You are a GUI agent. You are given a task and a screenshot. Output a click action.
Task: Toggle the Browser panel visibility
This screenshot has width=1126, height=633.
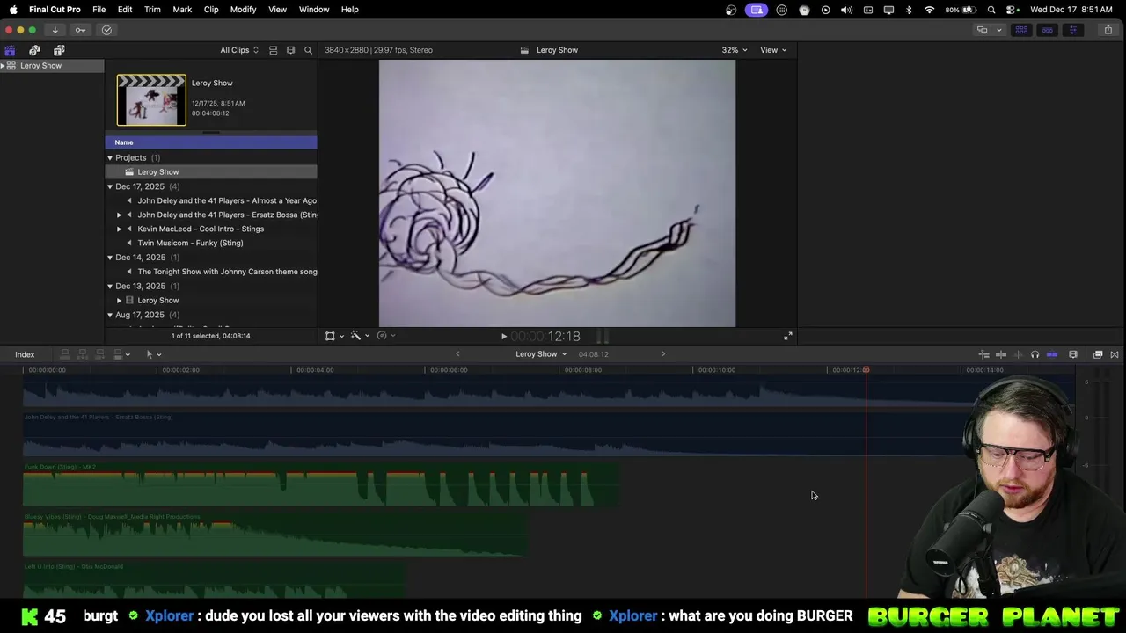point(1021,30)
